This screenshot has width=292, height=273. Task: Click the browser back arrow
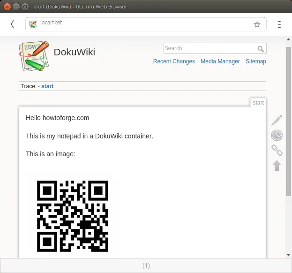point(13,24)
